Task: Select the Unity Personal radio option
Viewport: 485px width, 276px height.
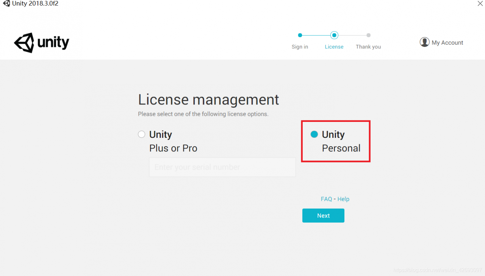Action: [314, 134]
